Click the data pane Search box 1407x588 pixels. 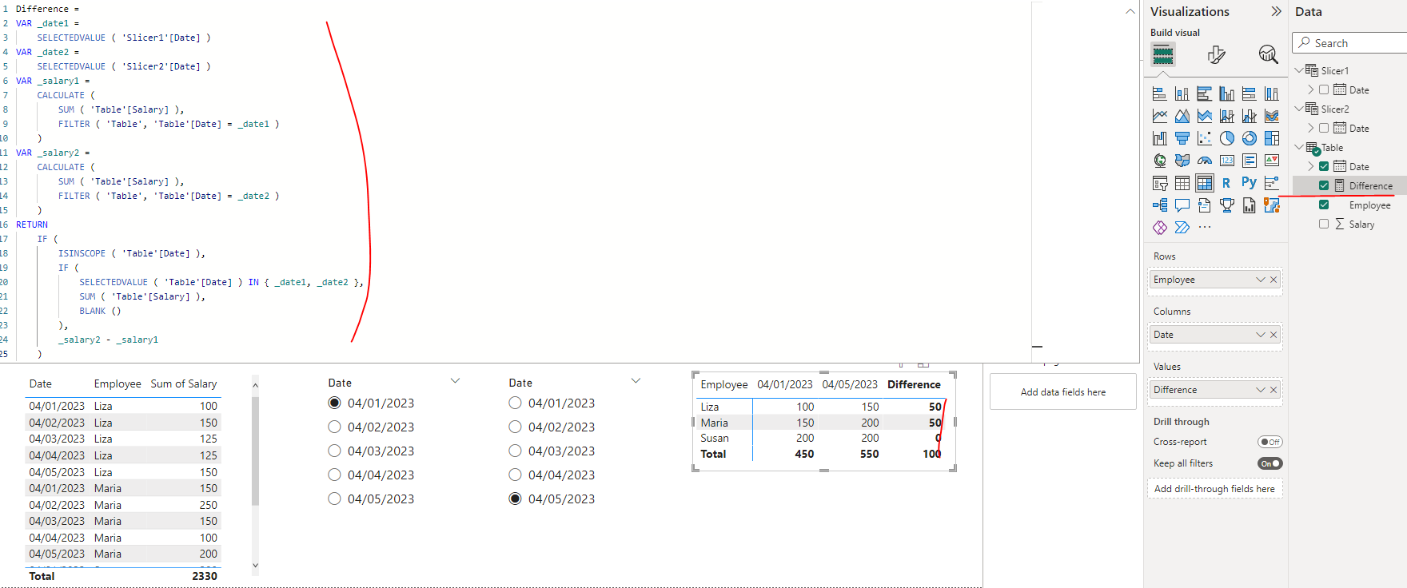point(1349,43)
